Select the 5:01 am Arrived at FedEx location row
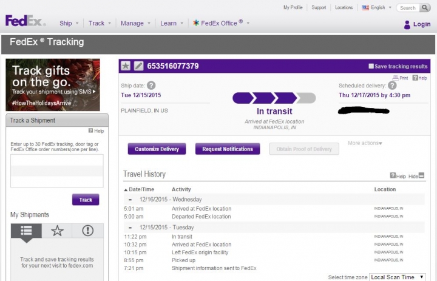Screen dimensions: 437x281 pyautogui.click(x=274, y=209)
